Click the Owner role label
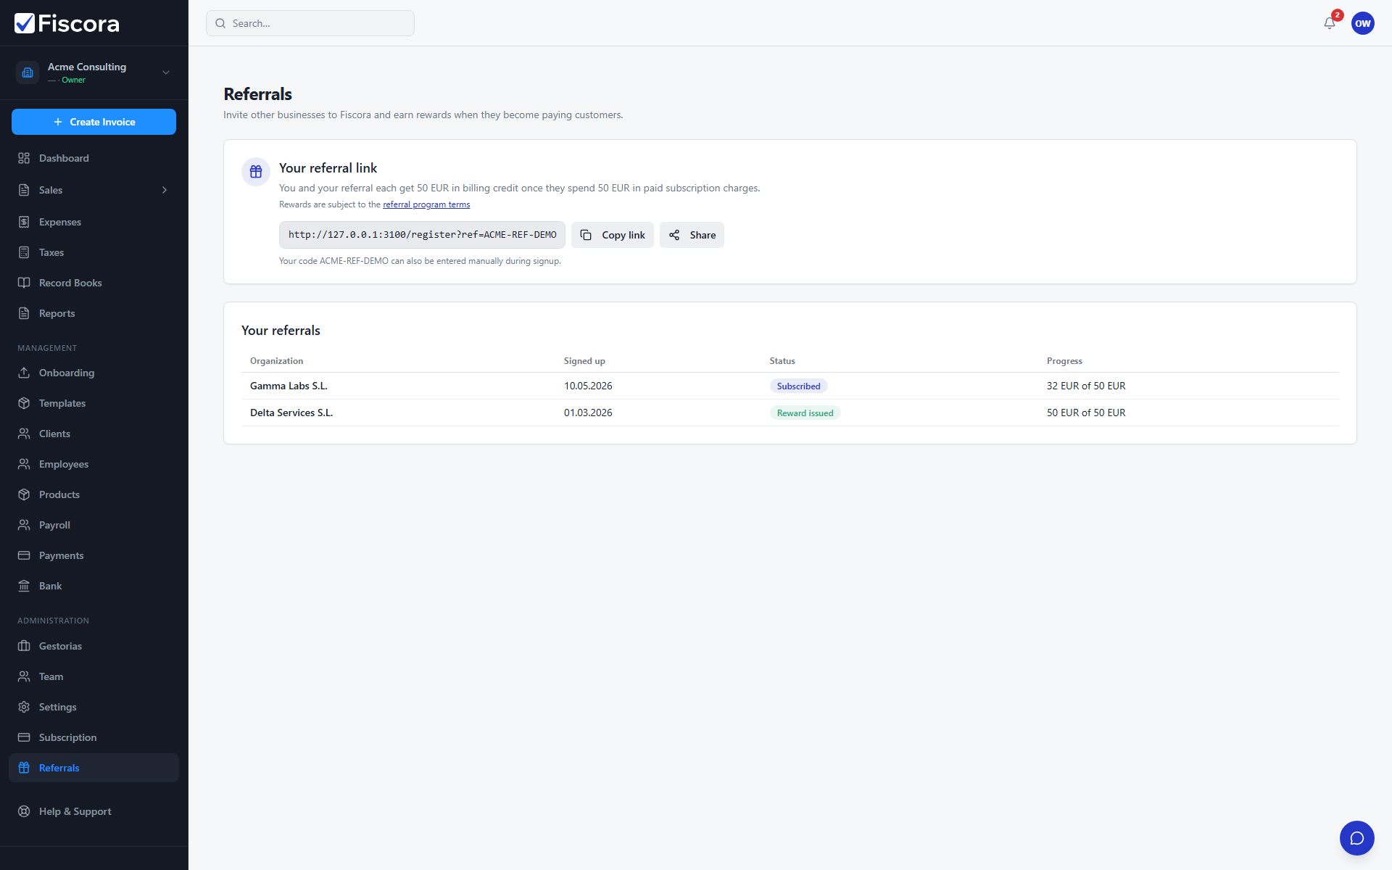Image resolution: width=1392 pixels, height=870 pixels. 73,80
